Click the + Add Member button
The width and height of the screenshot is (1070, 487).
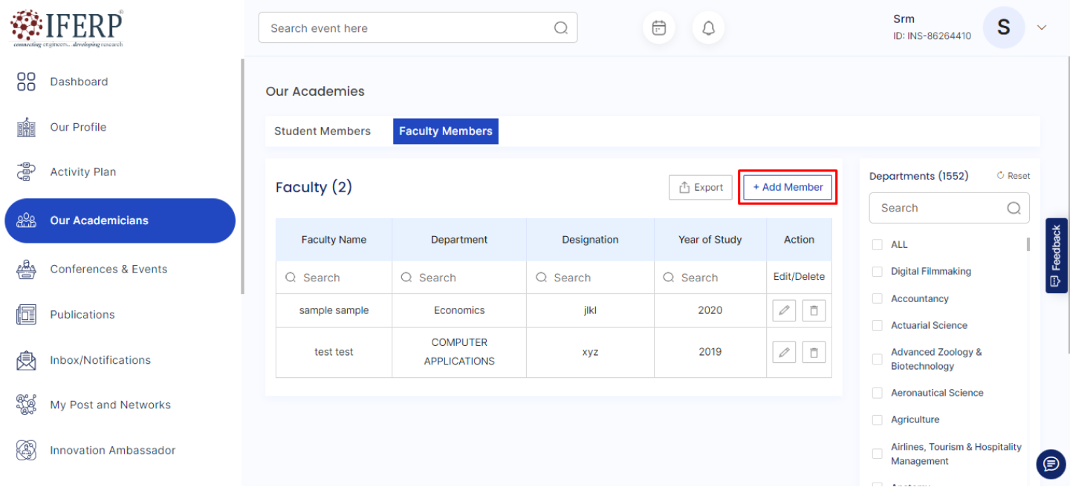click(x=788, y=187)
